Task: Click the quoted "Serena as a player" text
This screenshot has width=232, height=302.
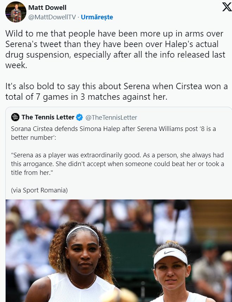Action: [117, 164]
